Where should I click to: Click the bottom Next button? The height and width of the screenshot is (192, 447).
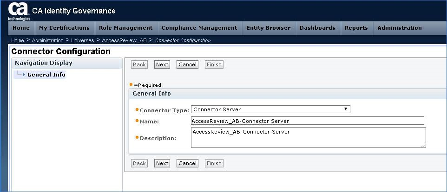[162, 163]
